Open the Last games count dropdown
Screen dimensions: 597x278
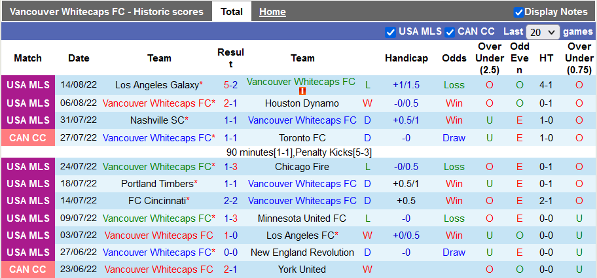pyautogui.click(x=543, y=32)
